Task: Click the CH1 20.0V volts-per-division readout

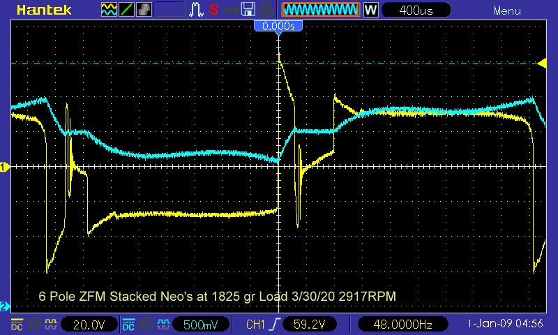Action: pyautogui.click(x=89, y=325)
